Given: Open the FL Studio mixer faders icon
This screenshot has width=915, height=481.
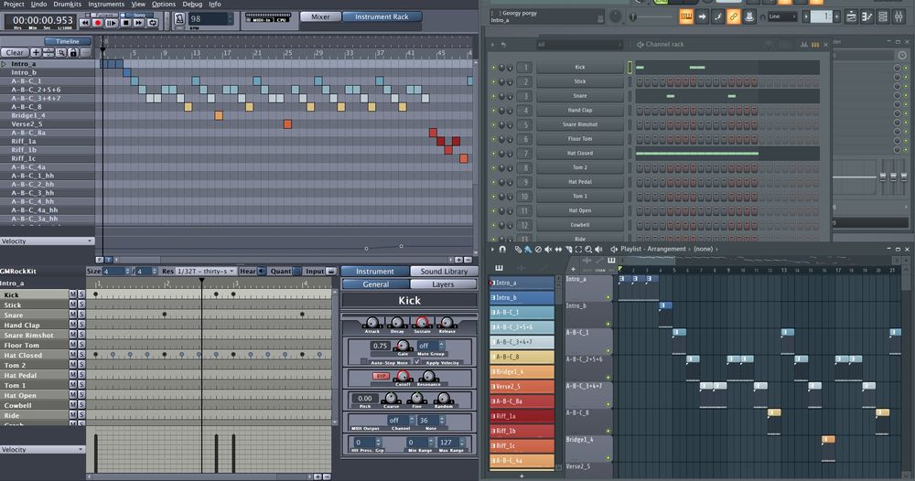Looking at the screenshot, I should 899,16.
